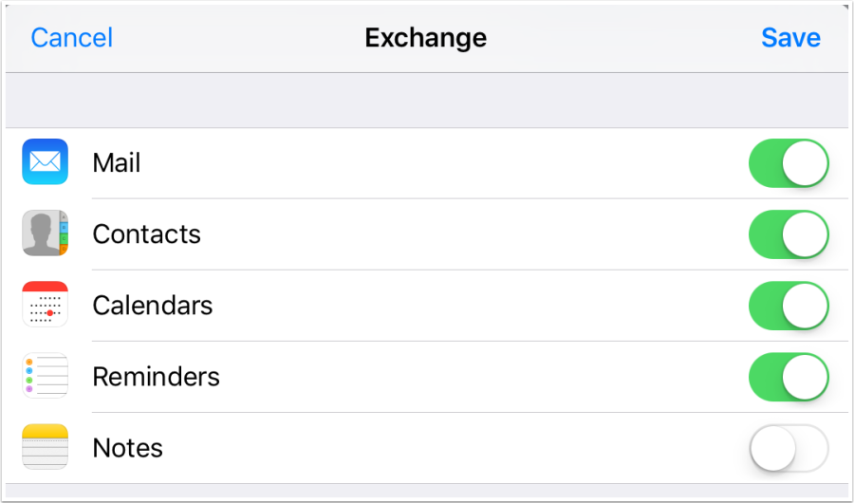Tap the Exchange title in header

pos(425,38)
